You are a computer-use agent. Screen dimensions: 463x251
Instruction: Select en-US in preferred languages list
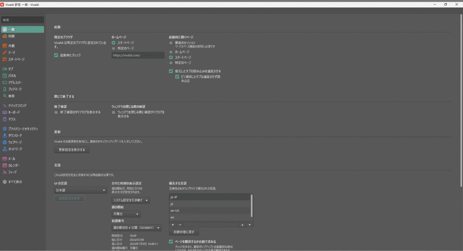[210, 211]
